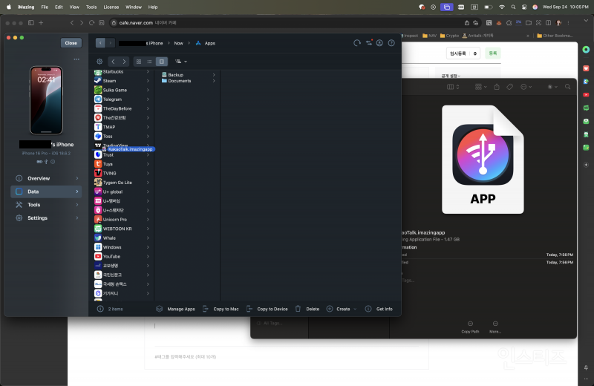
Task: Click Copy Path in Finder preview
Action: 470,327
